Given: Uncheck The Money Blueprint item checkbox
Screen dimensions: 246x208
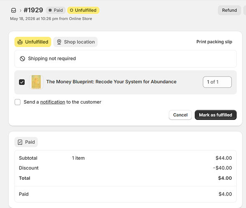Looking at the screenshot, I should 22,82.
